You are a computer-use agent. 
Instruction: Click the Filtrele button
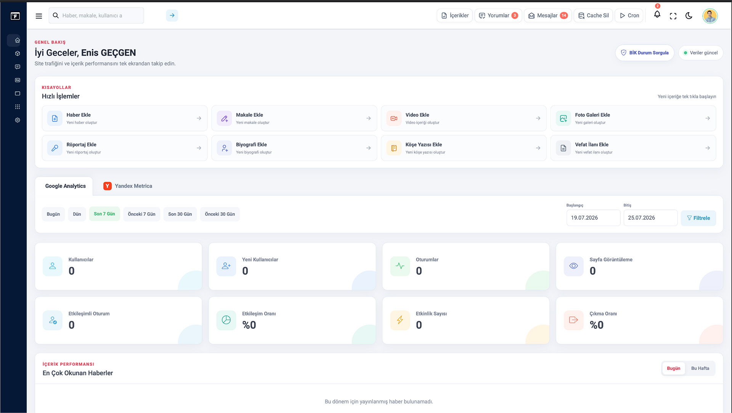tap(698, 218)
